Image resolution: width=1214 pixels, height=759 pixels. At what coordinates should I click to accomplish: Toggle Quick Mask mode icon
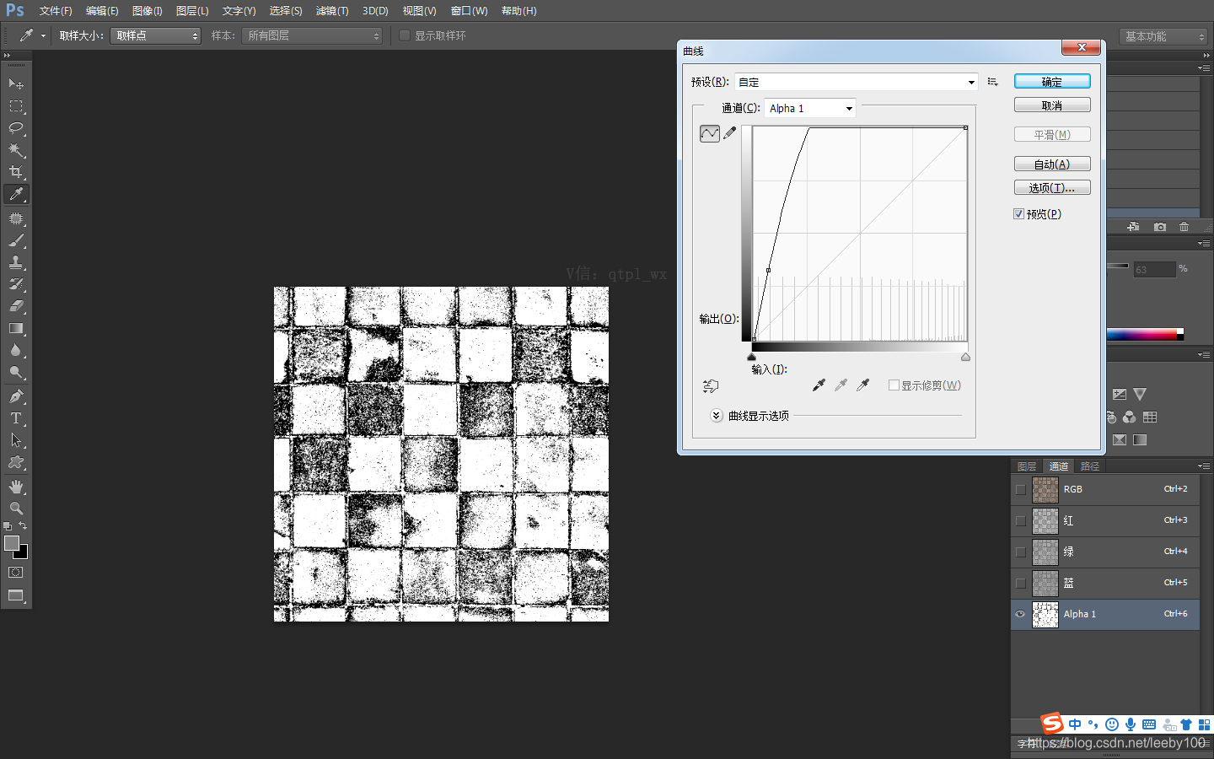click(x=16, y=573)
